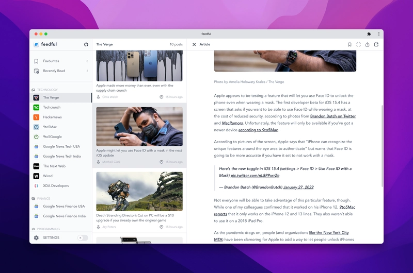Click the Techcrunch green logo icon

click(x=36, y=107)
